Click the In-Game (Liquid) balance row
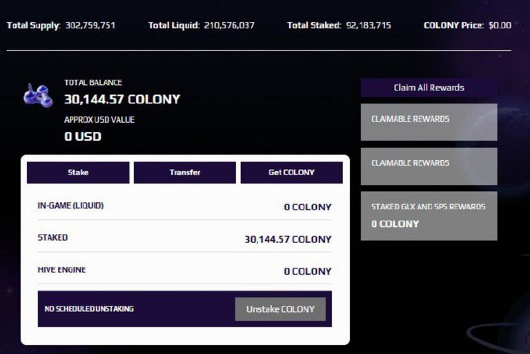530x354 pixels. [x=184, y=206]
